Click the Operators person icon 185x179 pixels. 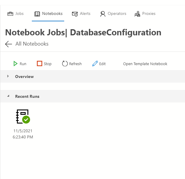click(103, 14)
